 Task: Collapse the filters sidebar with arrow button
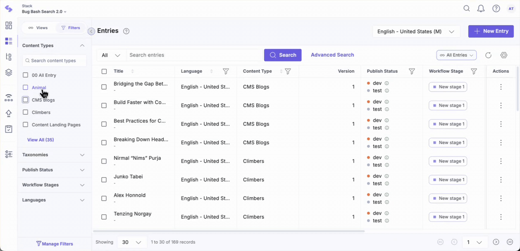[91, 31]
